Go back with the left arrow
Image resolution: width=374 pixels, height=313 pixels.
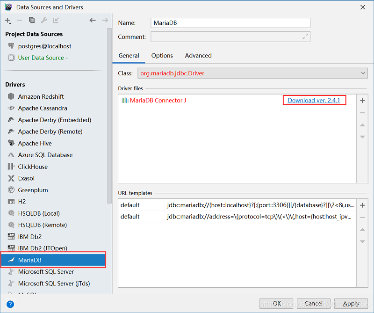pyautogui.click(x=93, y=20)
